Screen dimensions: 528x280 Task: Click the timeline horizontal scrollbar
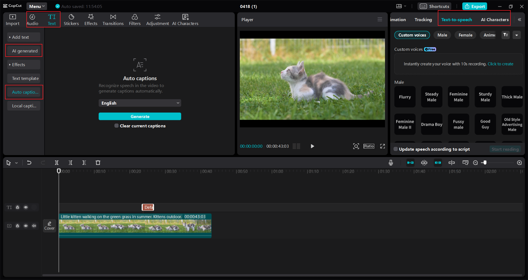282,275
